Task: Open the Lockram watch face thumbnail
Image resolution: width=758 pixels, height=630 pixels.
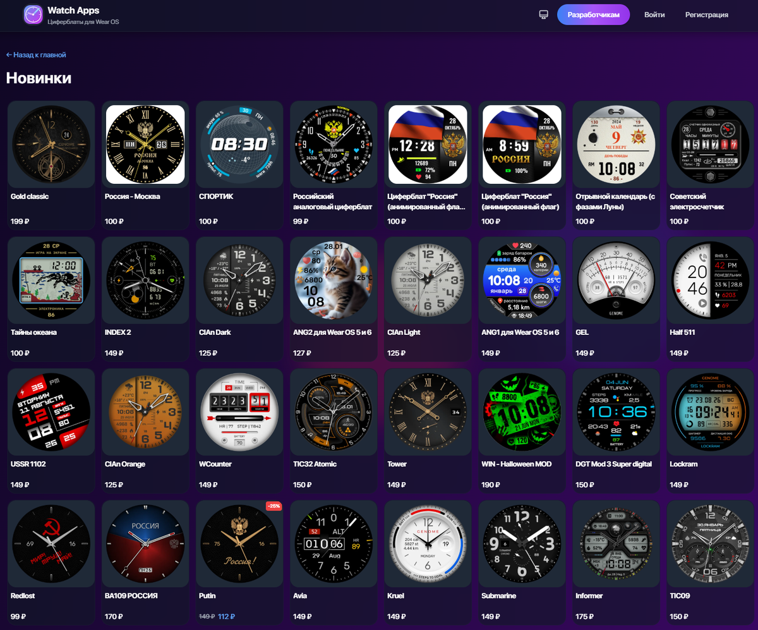Action: click(x=711, y=412)
